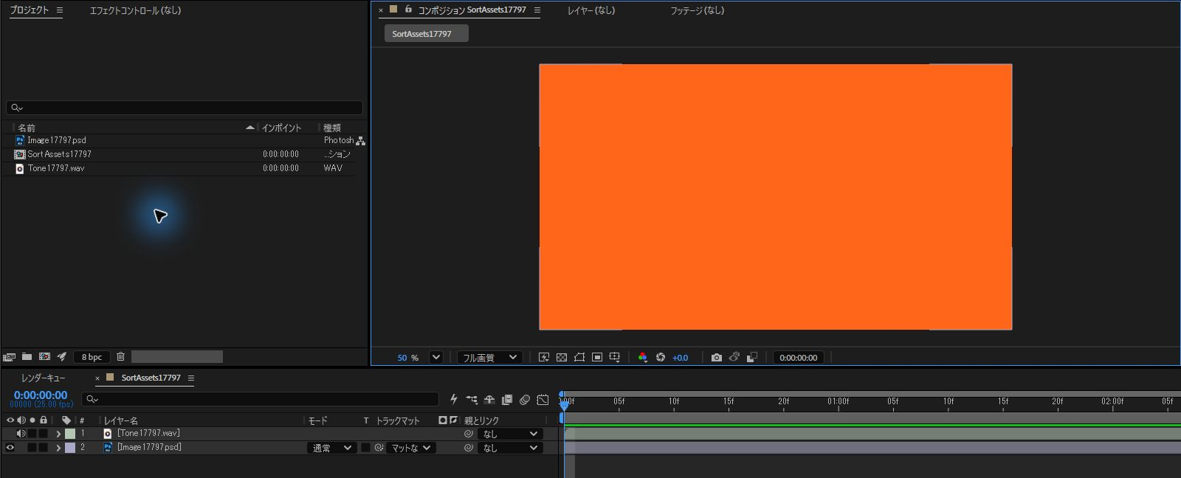1181x478 pixels.
Task: Click the +0.0 exposure value
Action: coord(680,358)
